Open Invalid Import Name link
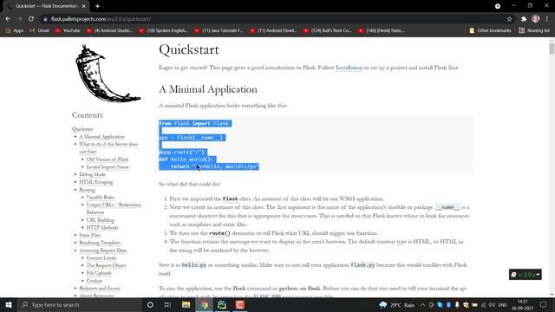 click(x=108, y=167)
